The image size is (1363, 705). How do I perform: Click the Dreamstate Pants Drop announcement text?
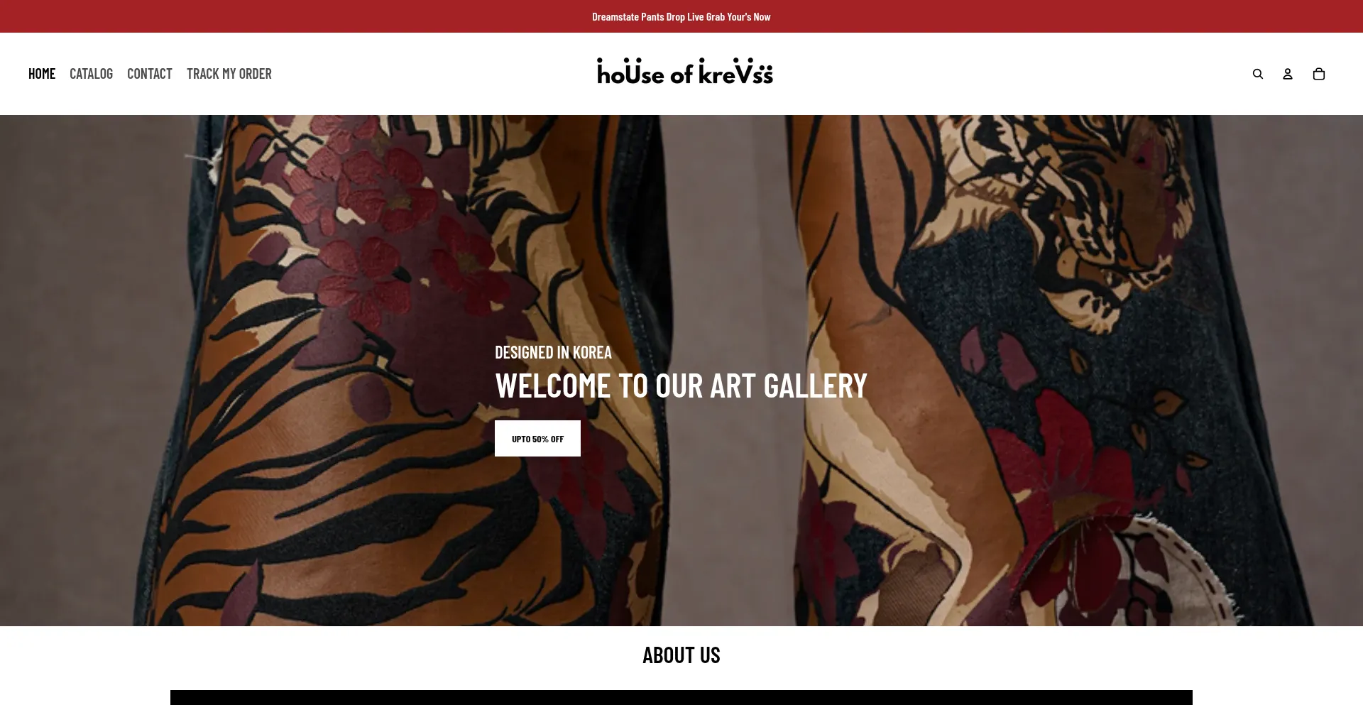(681, 16)
